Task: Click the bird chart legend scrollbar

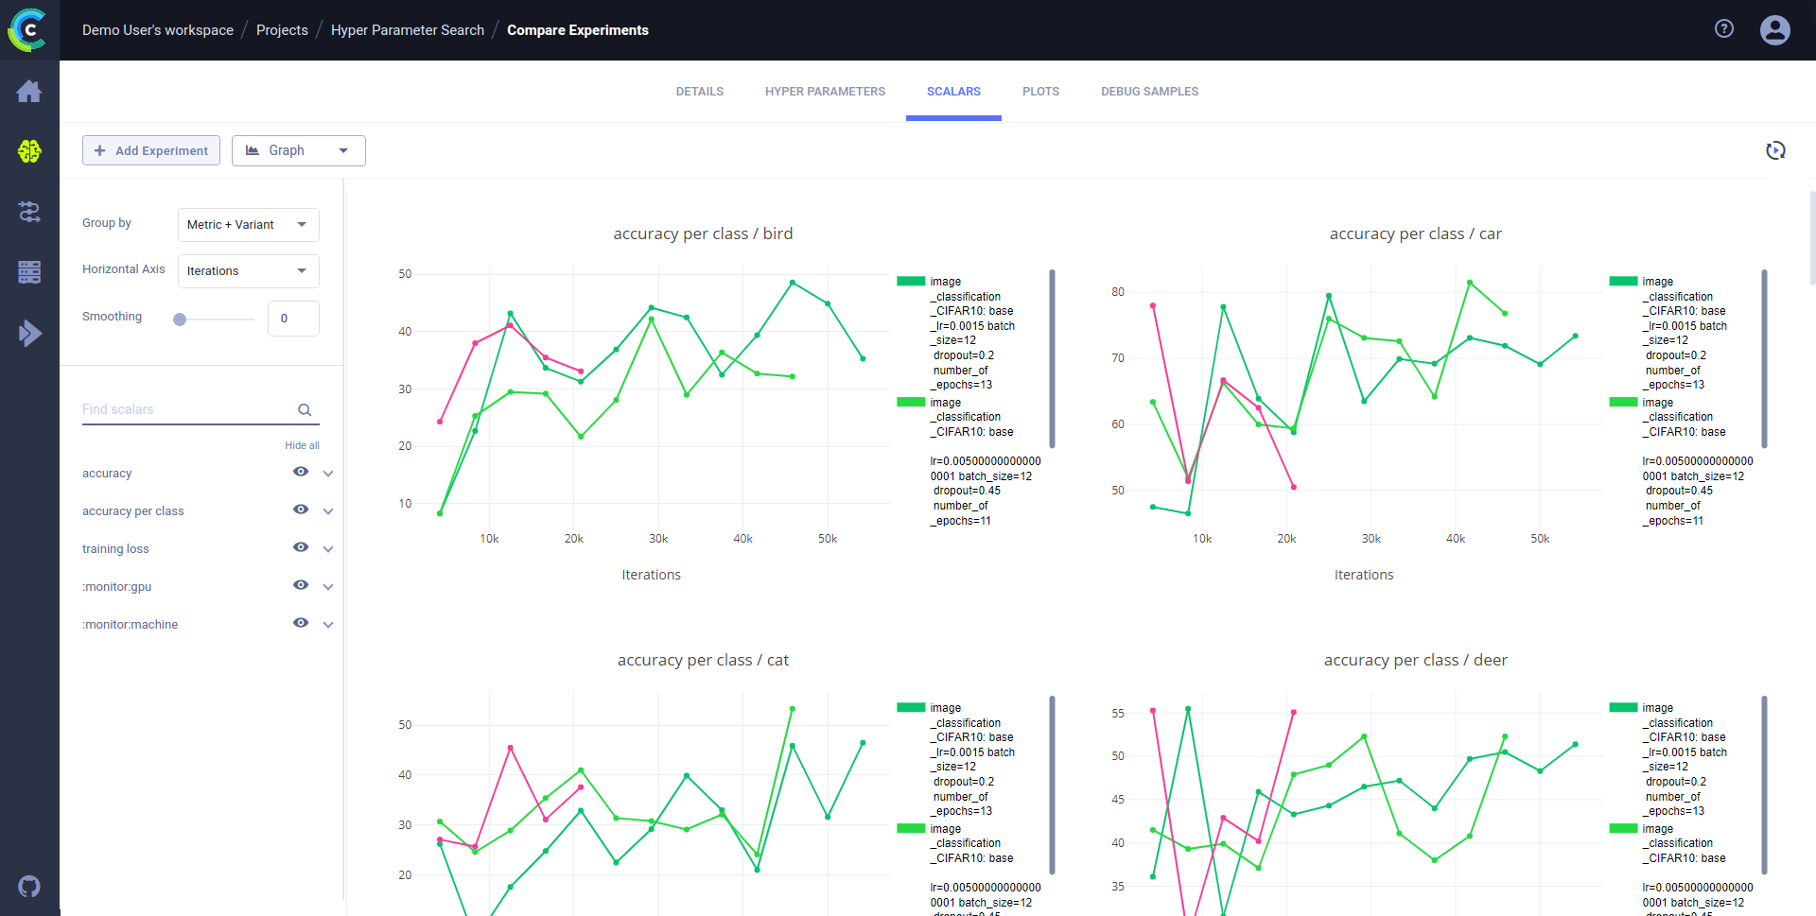Action: pos(1052,358)
